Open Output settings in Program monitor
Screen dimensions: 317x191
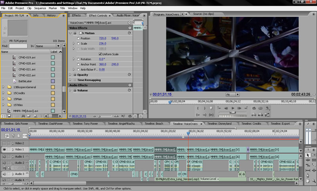pos(267,108)
